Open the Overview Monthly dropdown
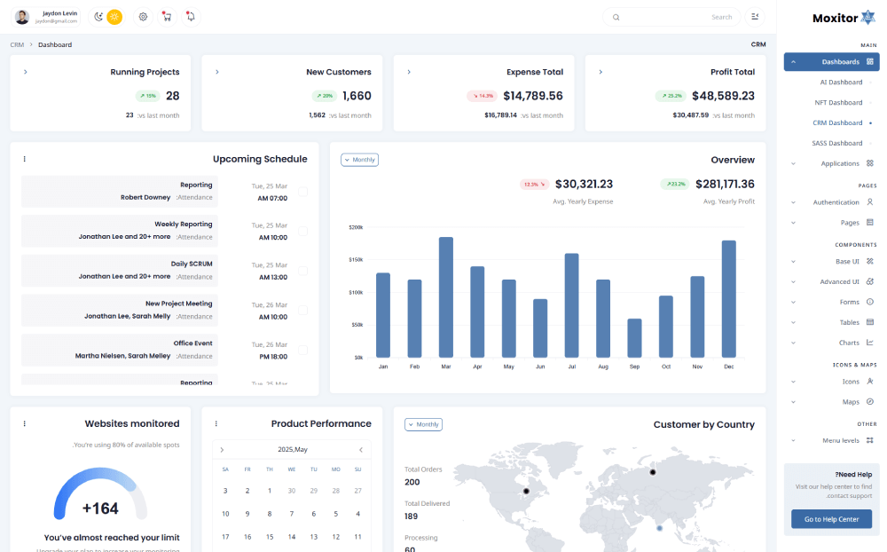Screen dimensions: 887x552 (x=359, y=160)
